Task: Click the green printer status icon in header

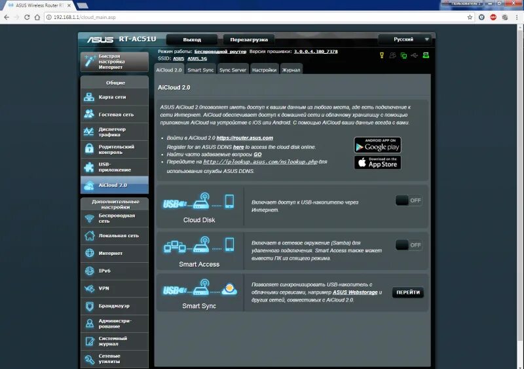Action: click(426, 55)
